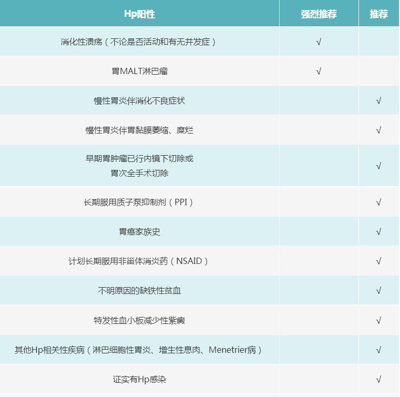
Task: Click the checkmark for 消化性溃疡
Action: (x=319, y=42)
